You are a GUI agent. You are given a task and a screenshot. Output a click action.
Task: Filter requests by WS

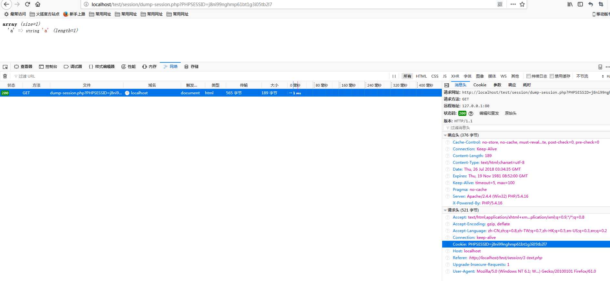503,76
